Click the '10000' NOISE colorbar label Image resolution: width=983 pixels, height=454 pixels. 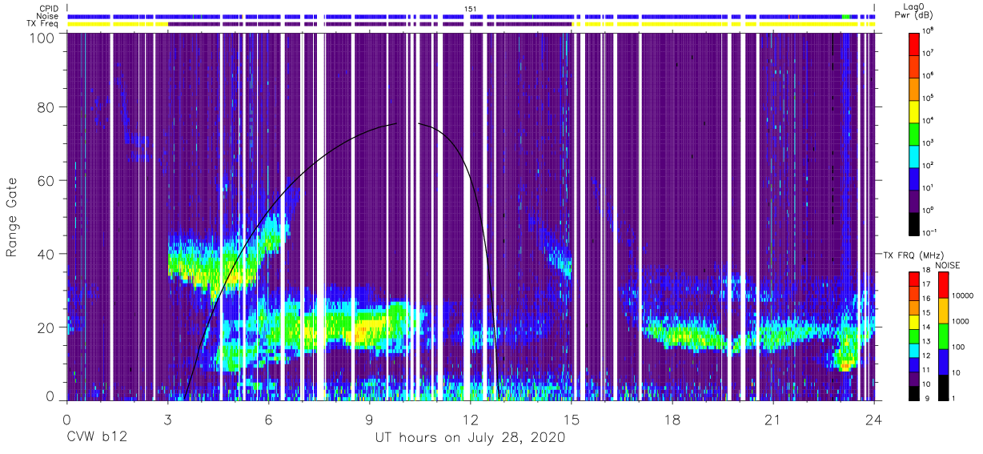(x=961, y=296)
